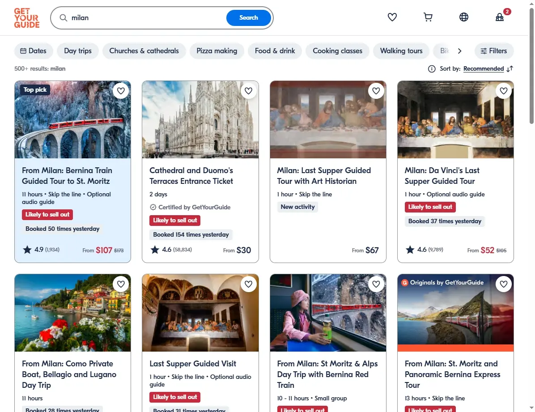The image size is (535, 412).
Task: Open the shopping cart
Action: [x=428, y=17]
